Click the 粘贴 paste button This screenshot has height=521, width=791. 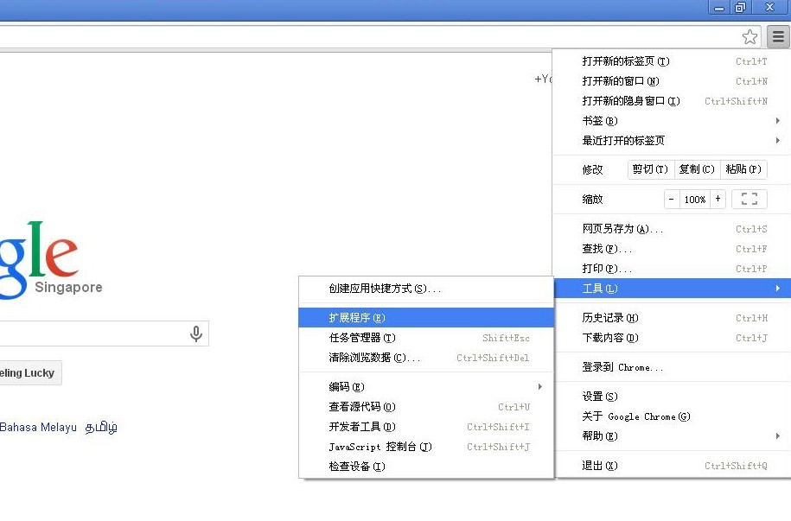(743, 169)
